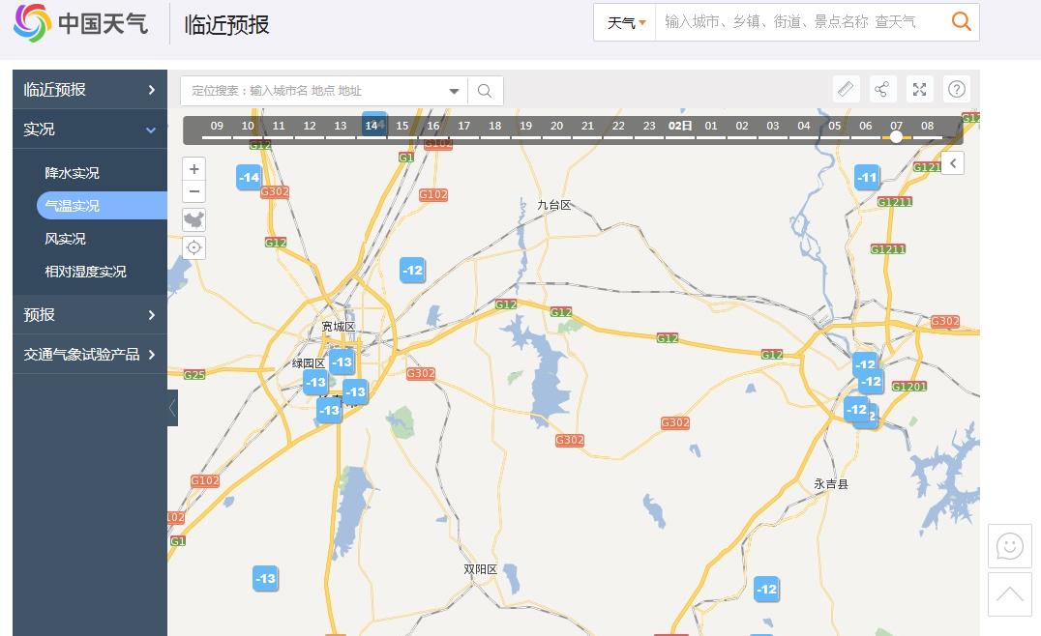Select hour 20 on the timeline
Screen dimensions: 1041x636
point(556,126)
